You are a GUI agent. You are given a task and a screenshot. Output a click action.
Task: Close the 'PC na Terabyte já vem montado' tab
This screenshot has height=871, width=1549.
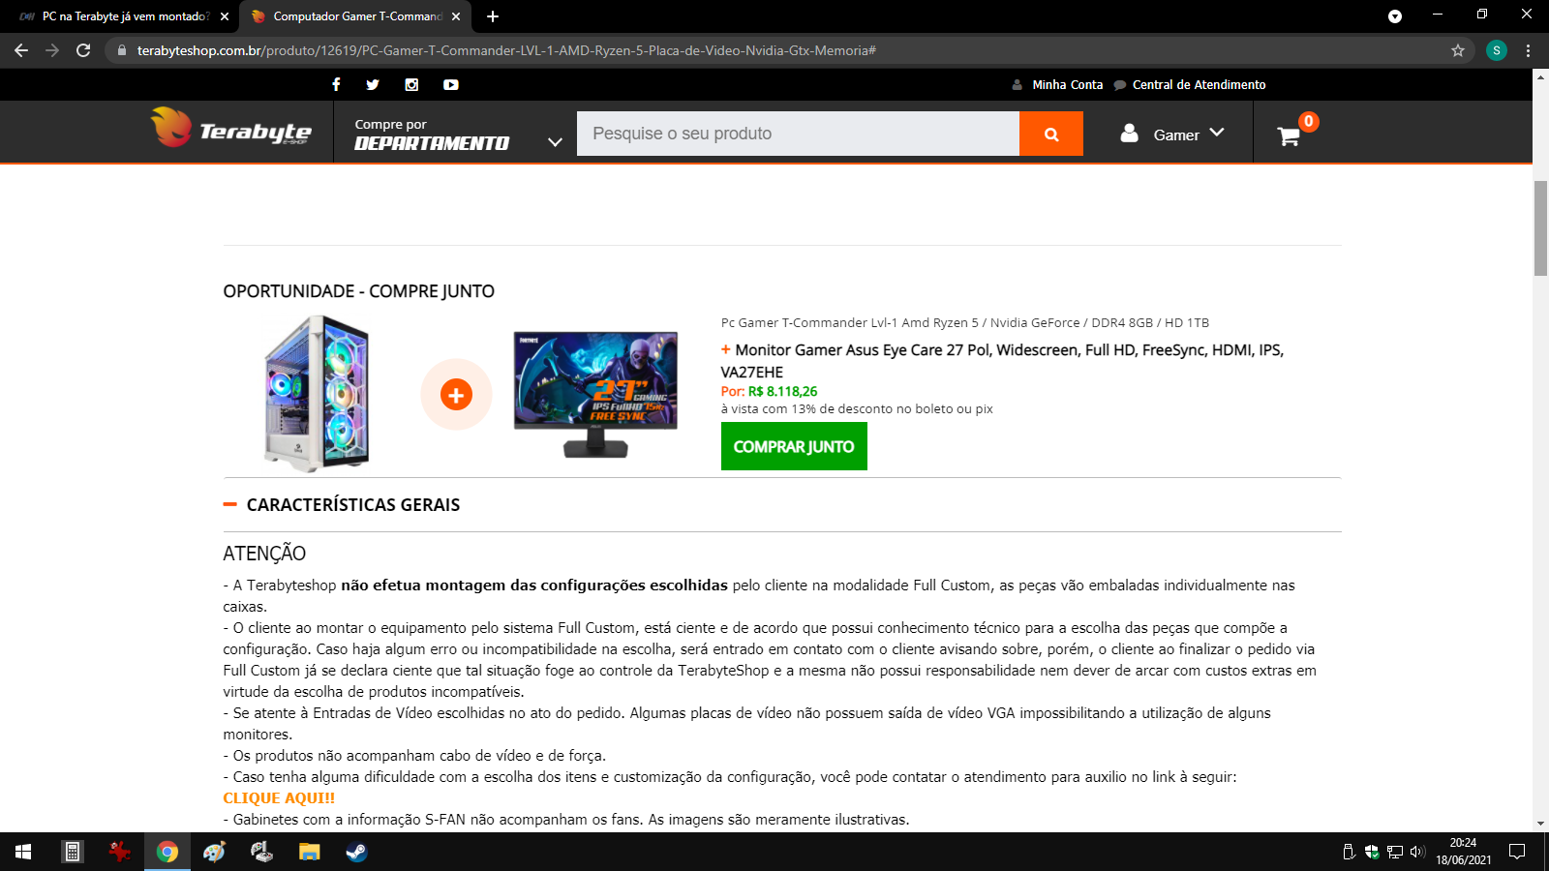[225, 16]
